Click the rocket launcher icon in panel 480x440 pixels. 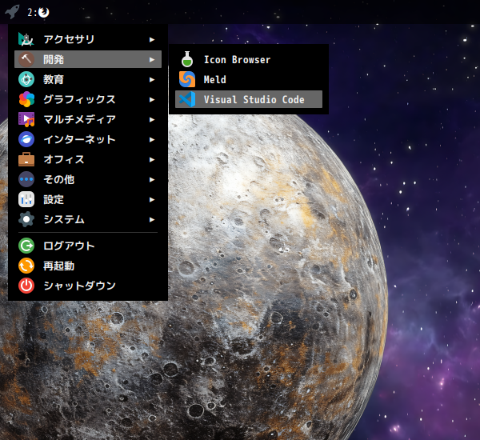[x=12, y=12]
